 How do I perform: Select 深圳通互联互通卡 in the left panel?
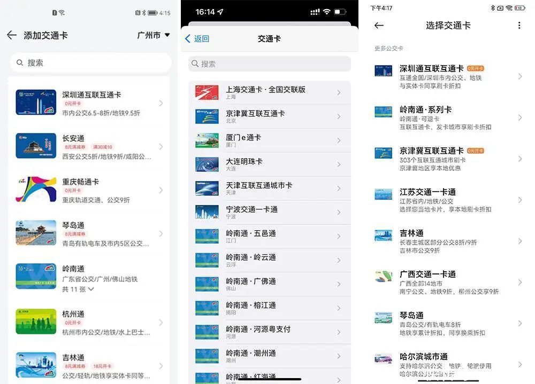click(91, 103)
